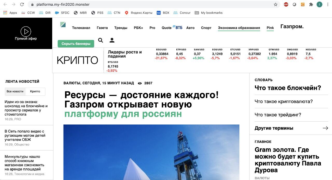The width and height of the screenshot is (332, 180).
Task: Open the Тренды menu item
Action: point(121,28)
